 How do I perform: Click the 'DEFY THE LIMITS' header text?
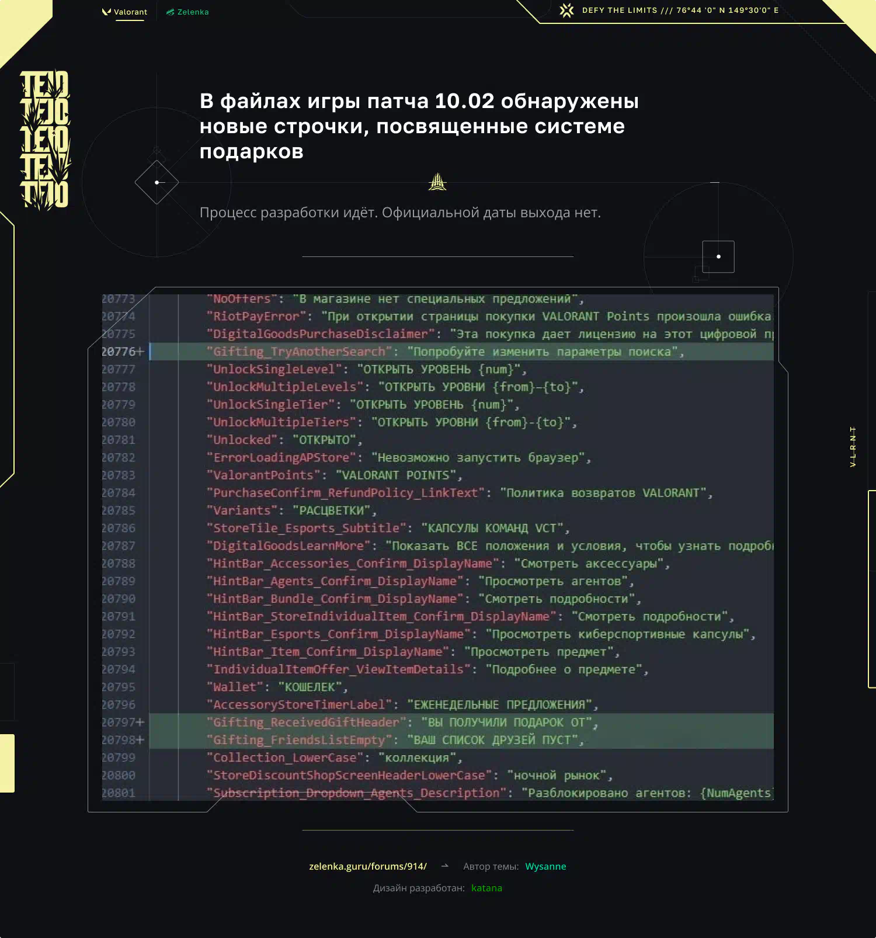[x=680, y=11]
